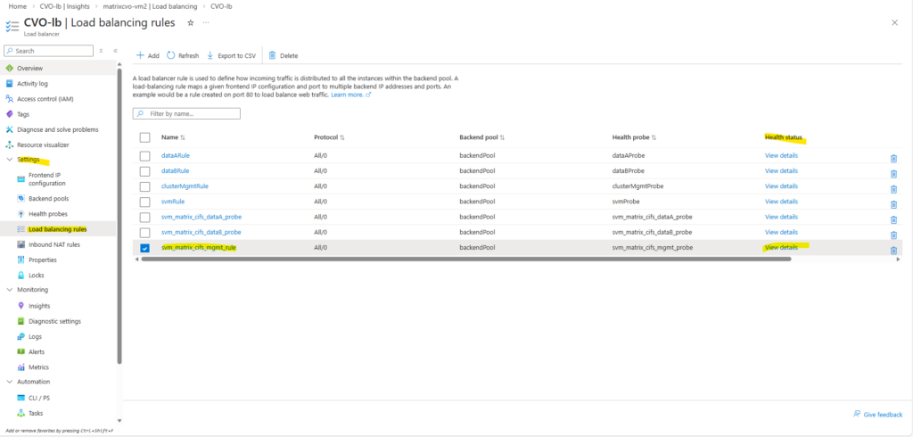This screenshot has width=913, height=437.
Task: Click the Insights icon
Action: tap(21, 306)
